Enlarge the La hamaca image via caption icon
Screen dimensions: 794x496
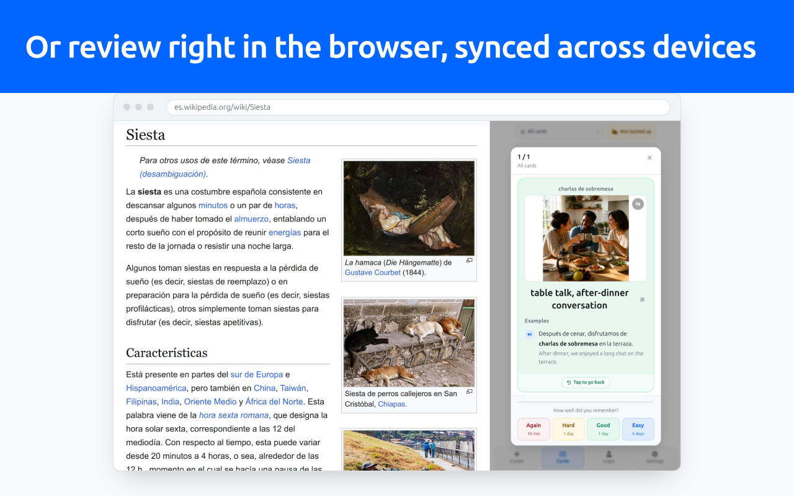pyautogui.click(x=470, y=260)
